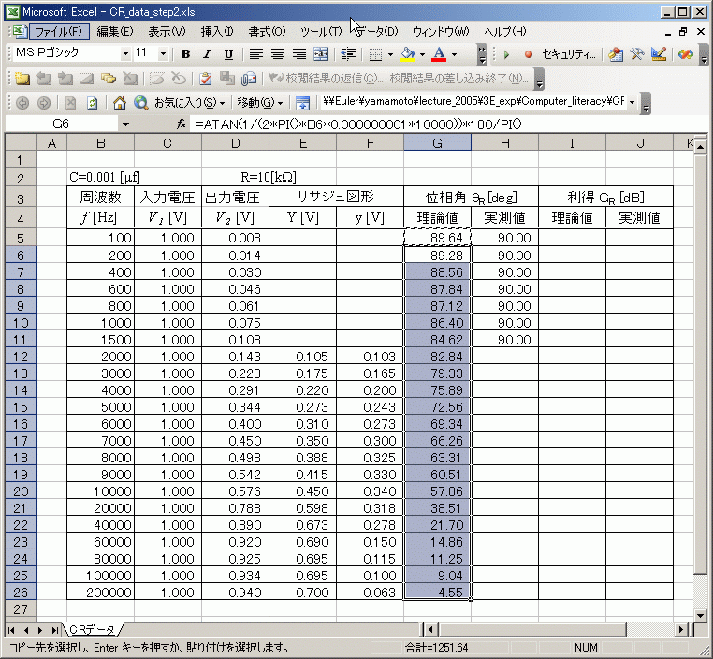Click the font color red A swatch

click(440, 54)
